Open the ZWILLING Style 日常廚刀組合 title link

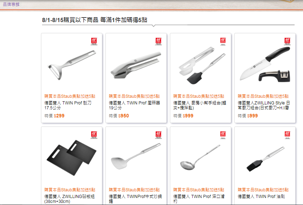[264, 105]
